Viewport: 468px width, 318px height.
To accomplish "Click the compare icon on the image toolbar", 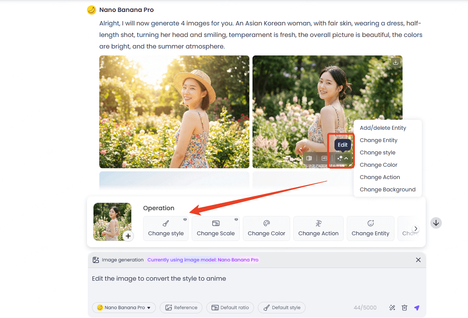I will pos(309,158).
